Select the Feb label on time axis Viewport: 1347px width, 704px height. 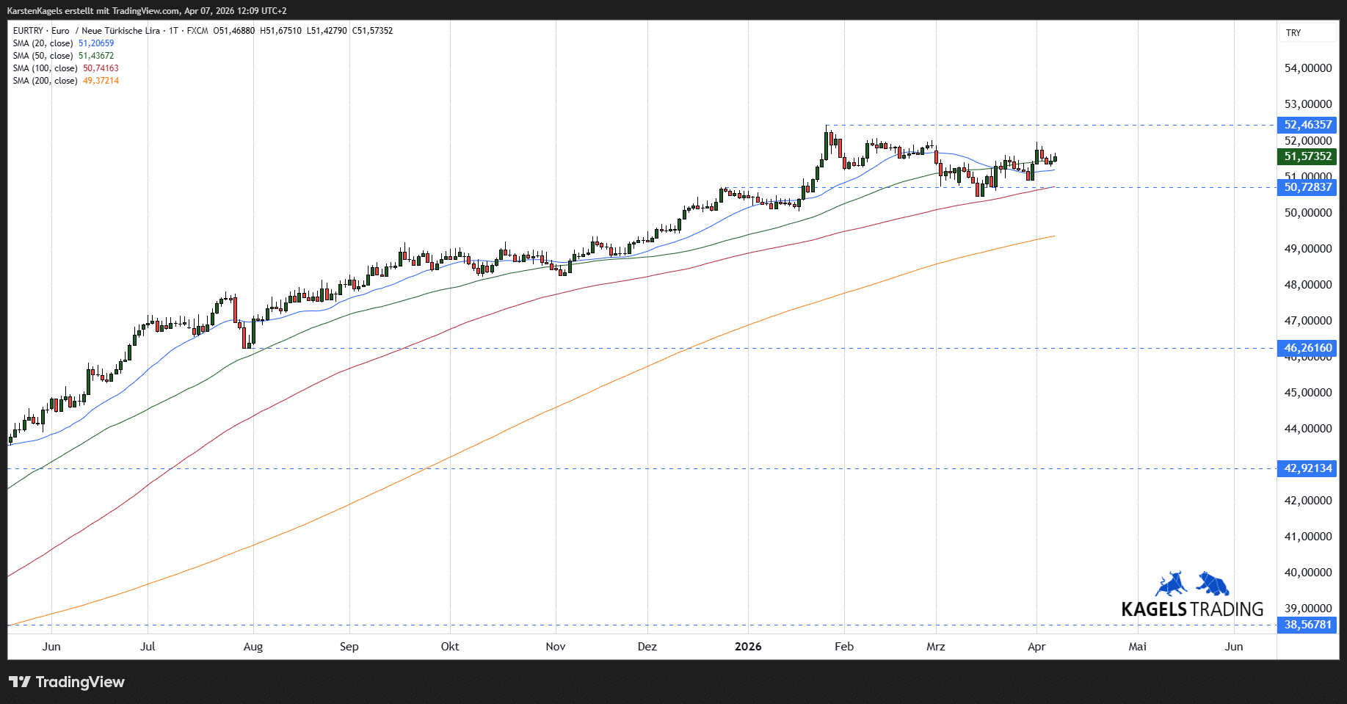[844, 647]
